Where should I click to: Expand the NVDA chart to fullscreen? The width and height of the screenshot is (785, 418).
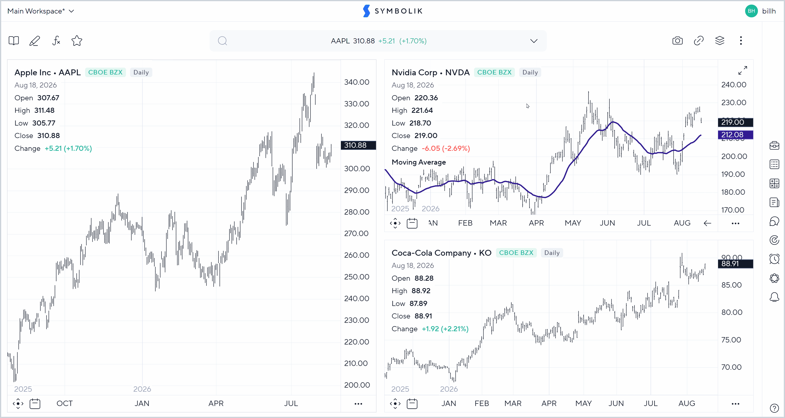tap(743, 71)
